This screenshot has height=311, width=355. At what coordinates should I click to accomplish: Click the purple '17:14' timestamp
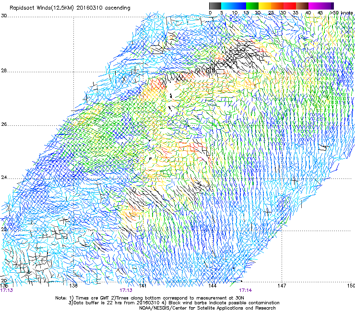coord(246,290)
